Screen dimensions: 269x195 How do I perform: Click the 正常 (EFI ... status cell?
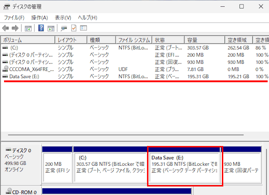167,55
